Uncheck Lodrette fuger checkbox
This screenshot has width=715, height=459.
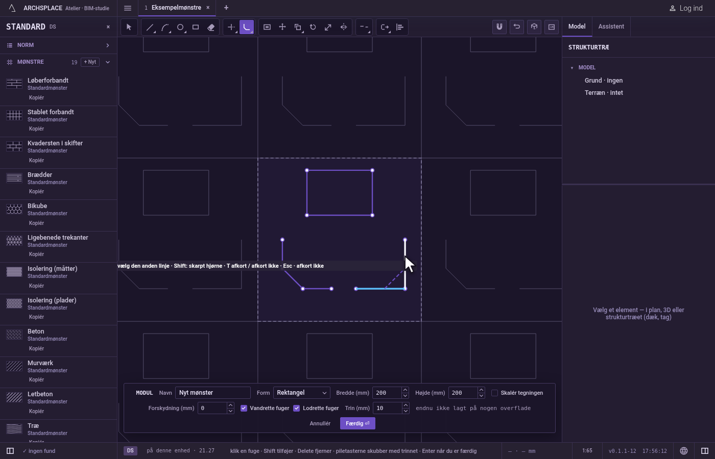[297, 408]
